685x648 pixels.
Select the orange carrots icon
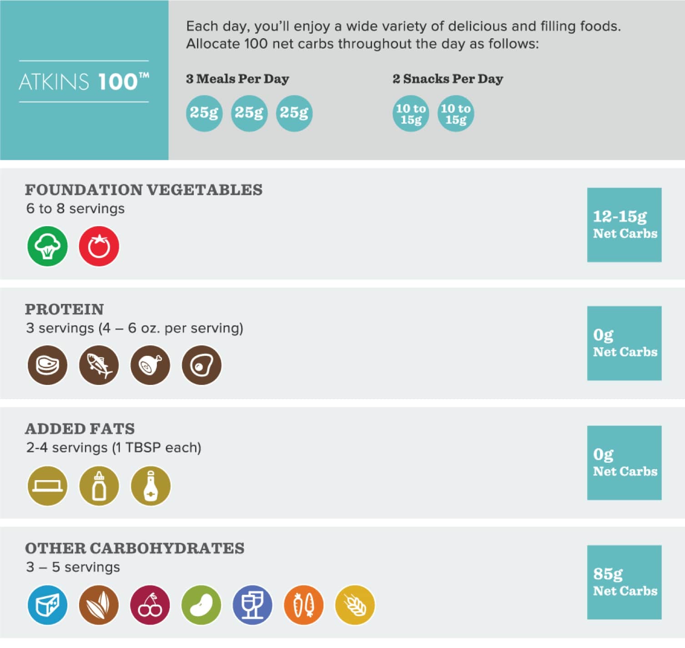click(304, 605)
